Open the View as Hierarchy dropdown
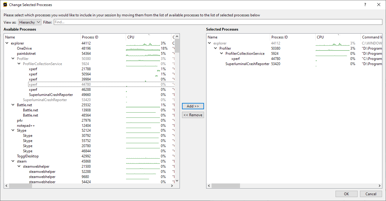386x201 pixels. tap(30, 22)
